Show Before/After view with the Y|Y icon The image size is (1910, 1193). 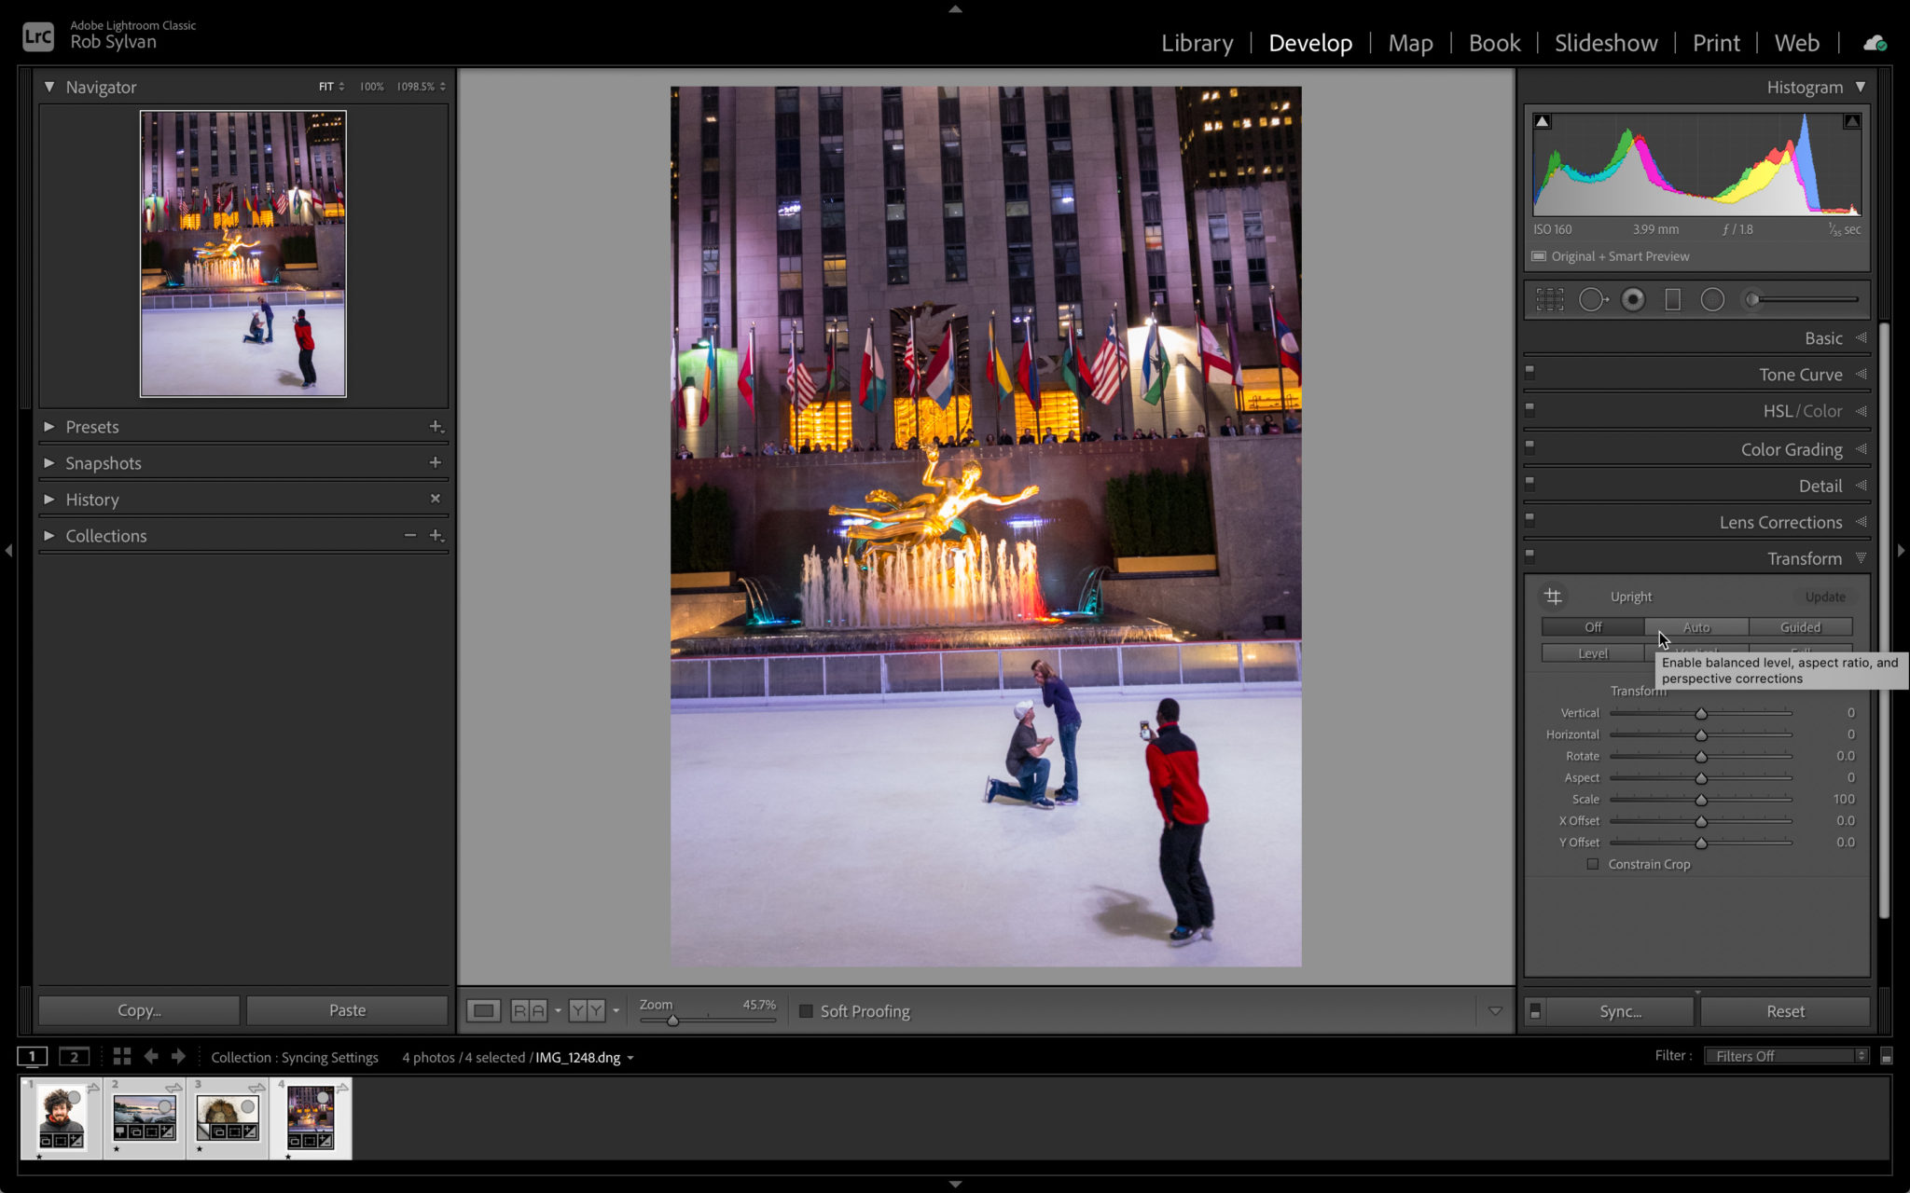pyautogui.click(x=588, y=1011)
